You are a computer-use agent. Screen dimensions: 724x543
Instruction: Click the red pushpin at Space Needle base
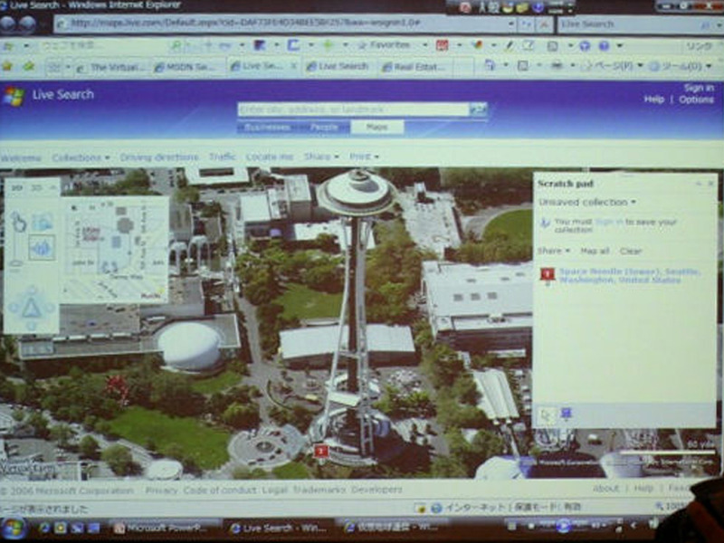pyautogui.click(x=320, y=451)
